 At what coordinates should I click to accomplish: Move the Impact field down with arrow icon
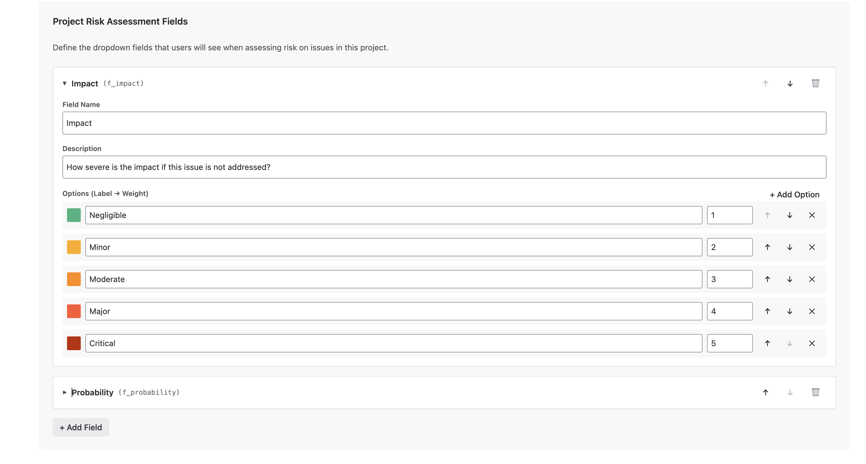coord(790,83)
